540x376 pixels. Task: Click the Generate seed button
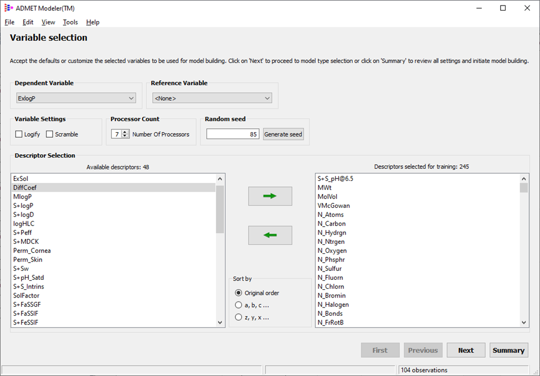[x=283, y=134]
